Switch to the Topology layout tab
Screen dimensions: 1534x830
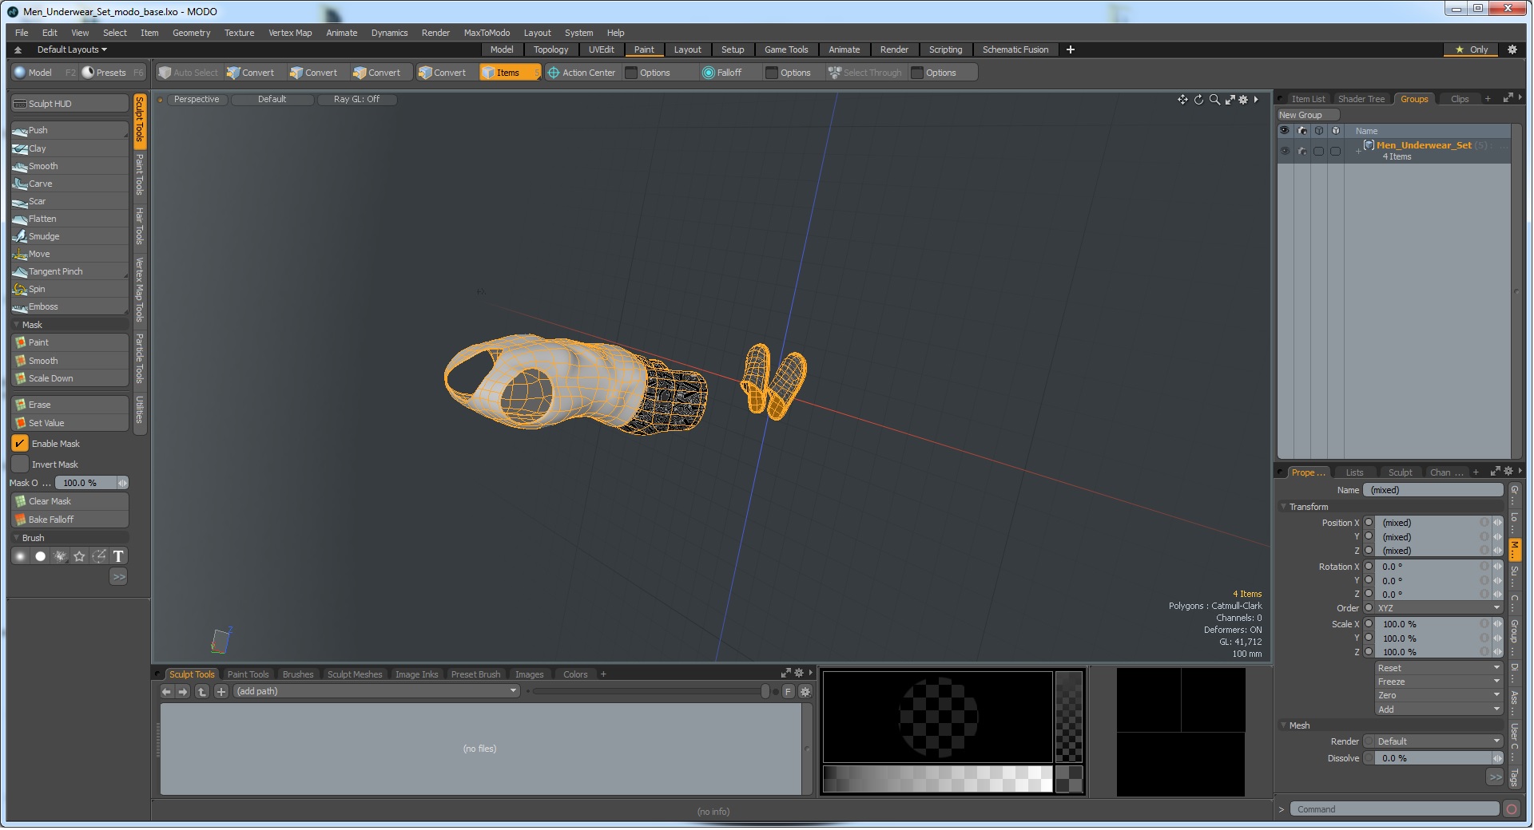[551, 49]
